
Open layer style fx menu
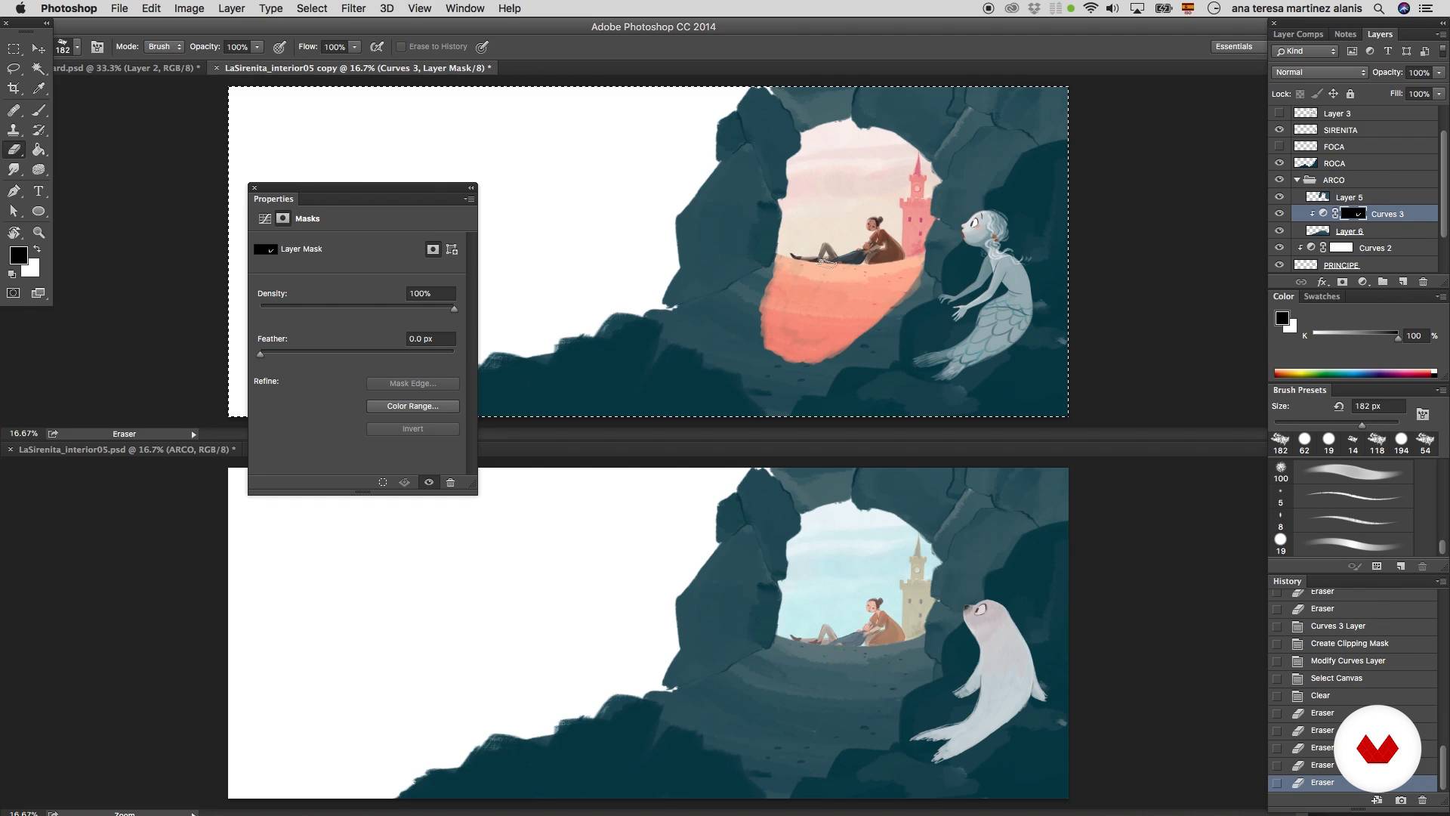tap(1322, 282)
